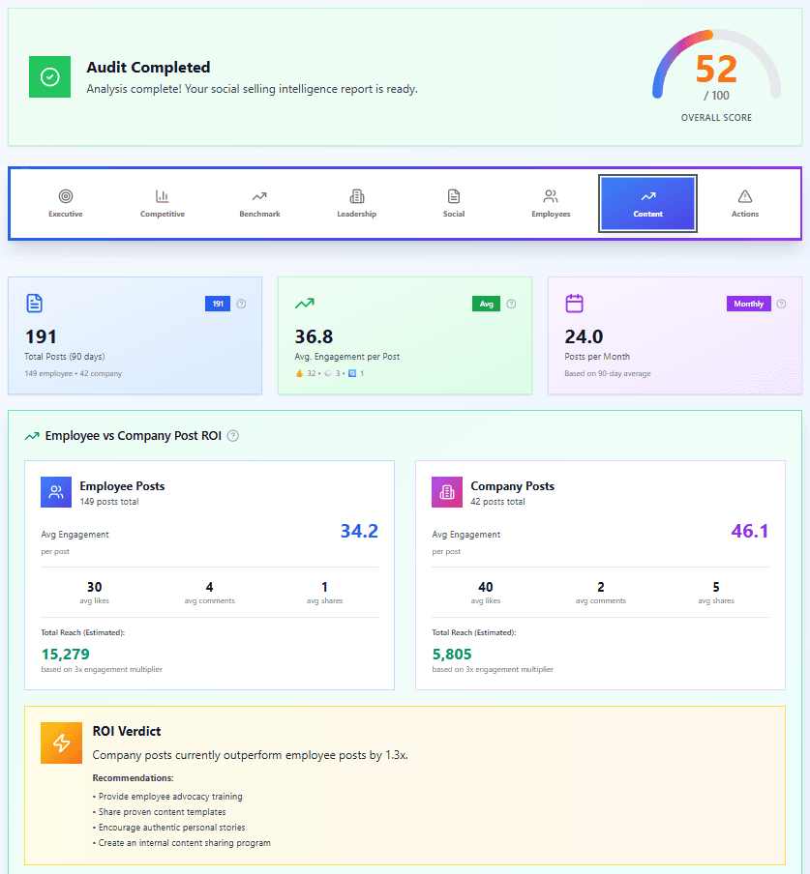Screen dimensions: 810x874
Task: Click the 36.8 average engagement value
Action: pyautogui.click(x=315, y=336)
